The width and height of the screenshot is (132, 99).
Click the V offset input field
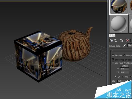(x=124, y=72)
